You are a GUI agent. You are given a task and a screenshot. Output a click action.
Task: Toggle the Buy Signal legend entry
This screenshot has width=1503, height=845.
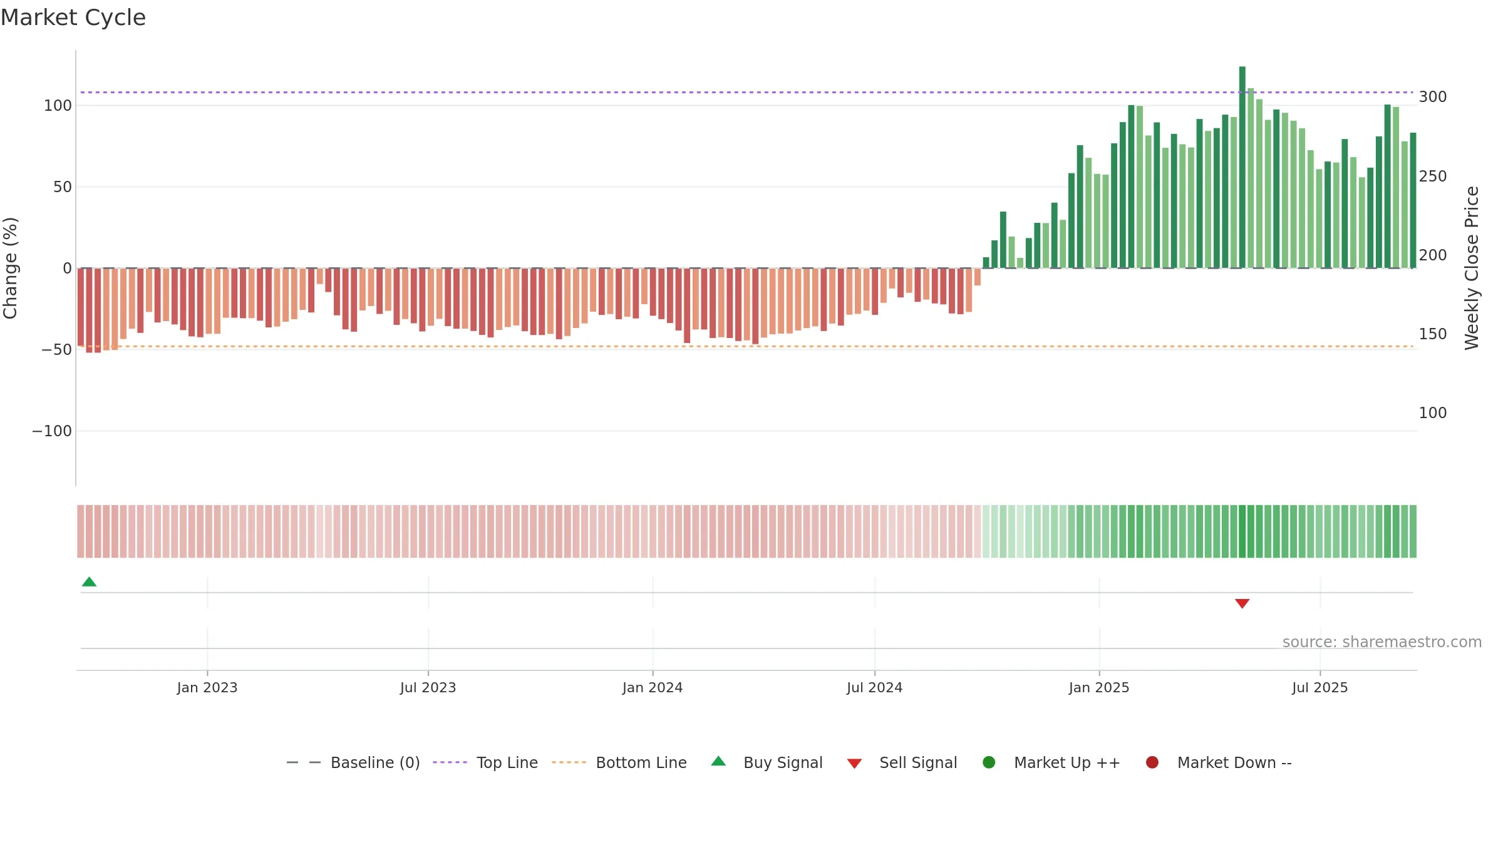(767, 762)
